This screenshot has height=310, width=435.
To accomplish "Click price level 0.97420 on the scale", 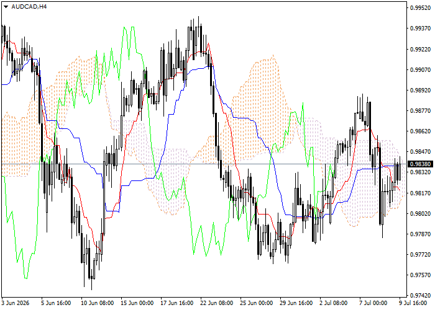I will 420,296.
